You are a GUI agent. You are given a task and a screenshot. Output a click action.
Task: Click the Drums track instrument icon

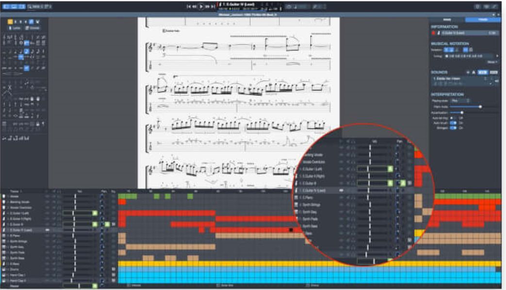pos(3,269)
